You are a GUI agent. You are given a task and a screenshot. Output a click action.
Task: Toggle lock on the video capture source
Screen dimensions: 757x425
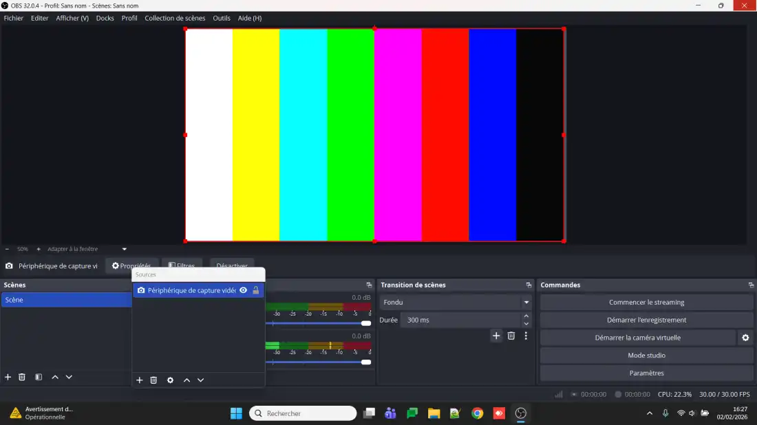[256, 290]
